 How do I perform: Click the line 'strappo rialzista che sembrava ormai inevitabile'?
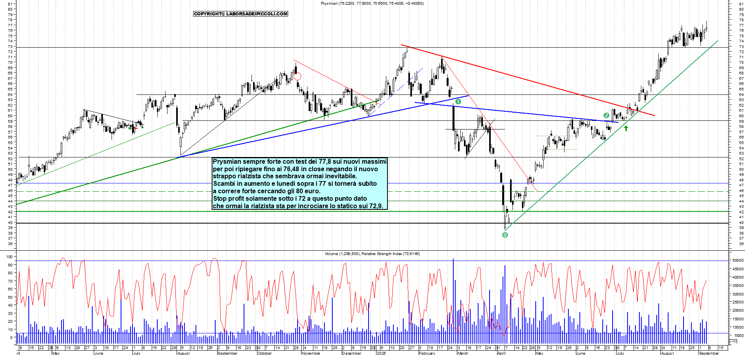285,176
